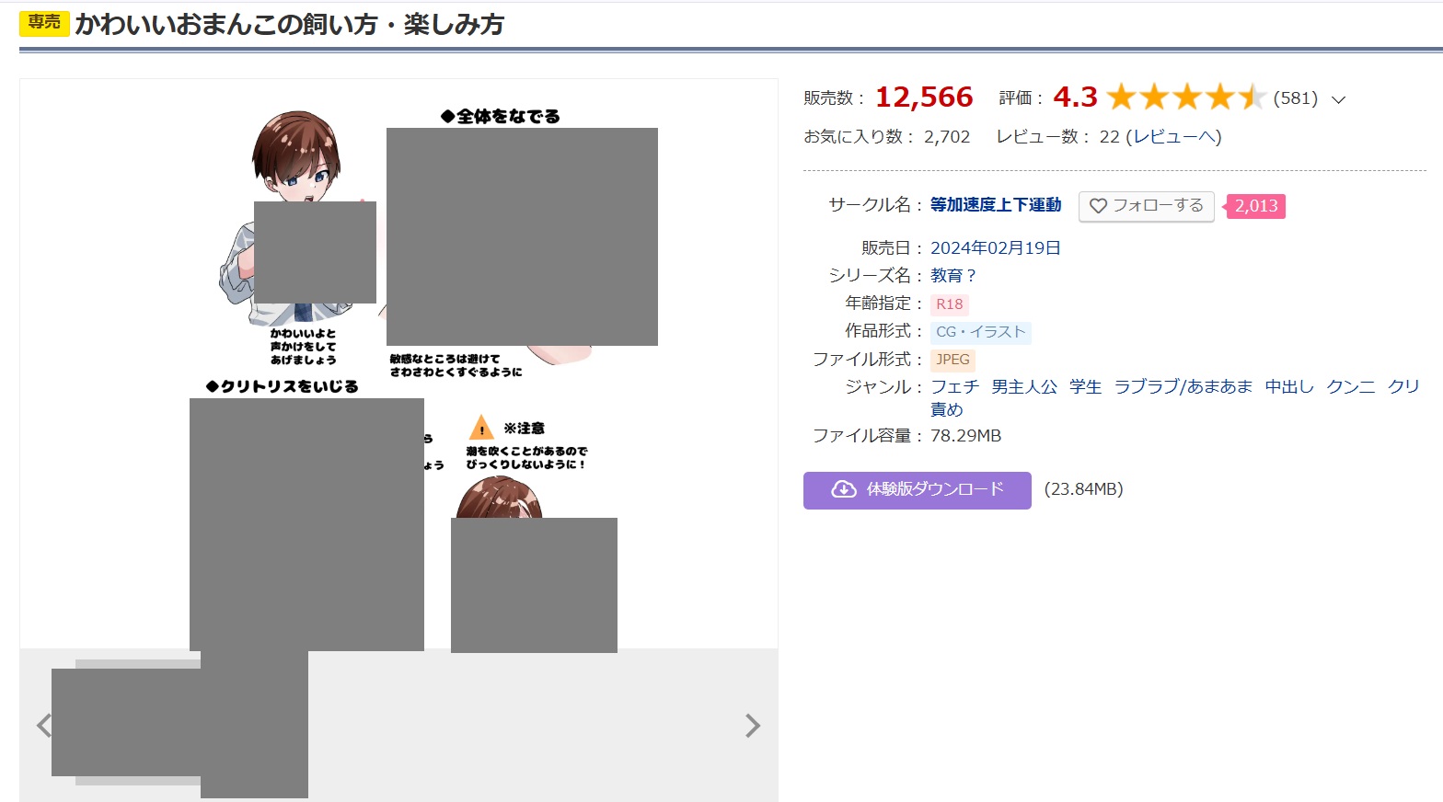Viewport: 1443px width, 802px height.
Task: Click the yellow 専売 badge
Action: [43, 23]
